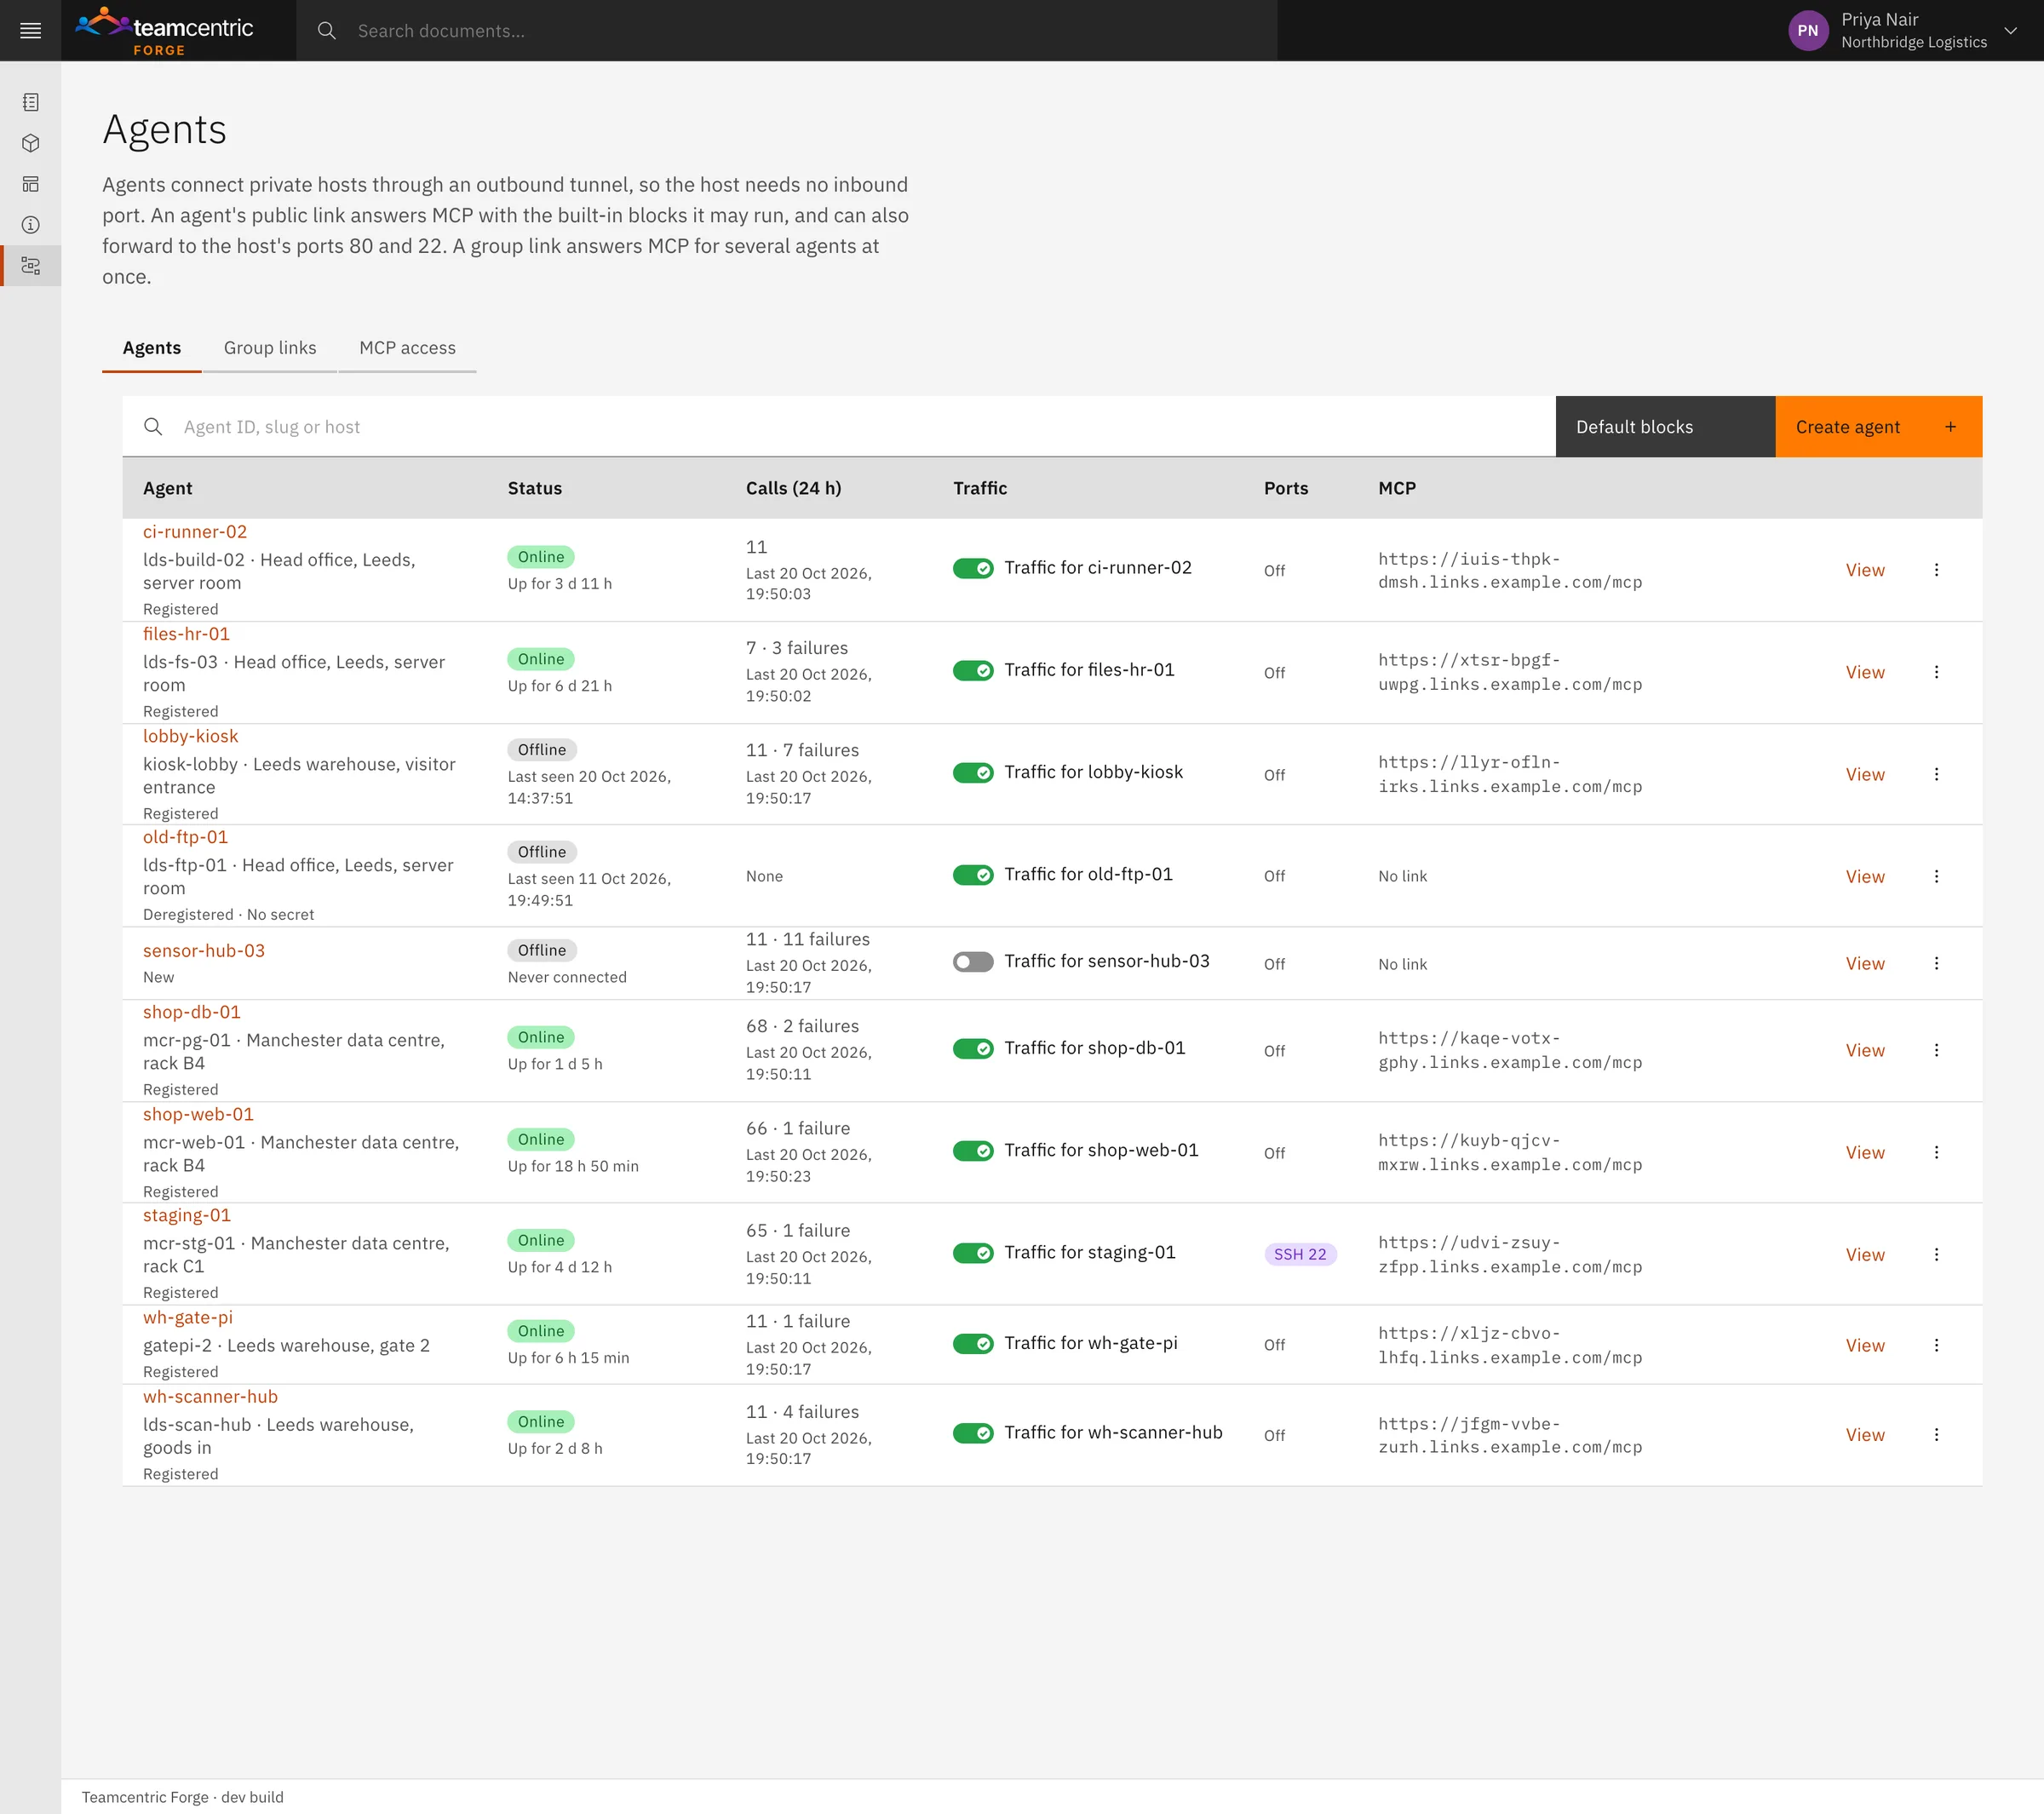This screenshot has height=1814, width=2044.
Task: Open the kebab menu for old-ftp-01
Action: 1936,876
